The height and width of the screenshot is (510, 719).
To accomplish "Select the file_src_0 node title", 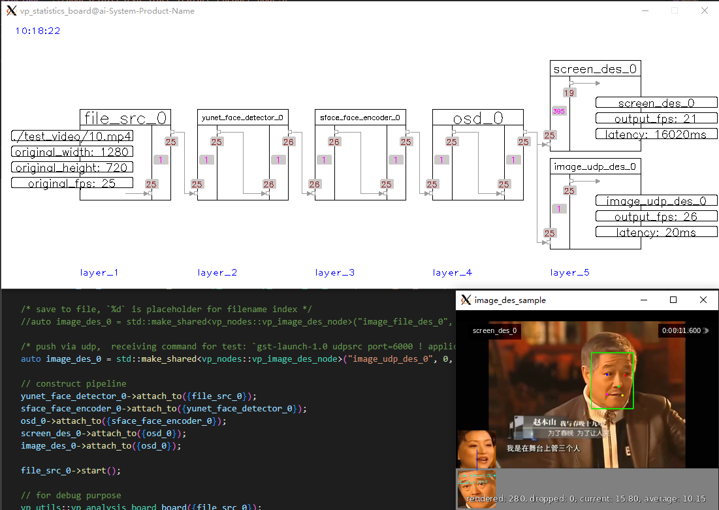I will 125,118.
